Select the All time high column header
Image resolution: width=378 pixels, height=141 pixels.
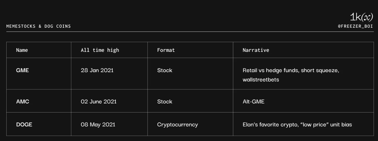pyautogui.click(x=100, y=50)
